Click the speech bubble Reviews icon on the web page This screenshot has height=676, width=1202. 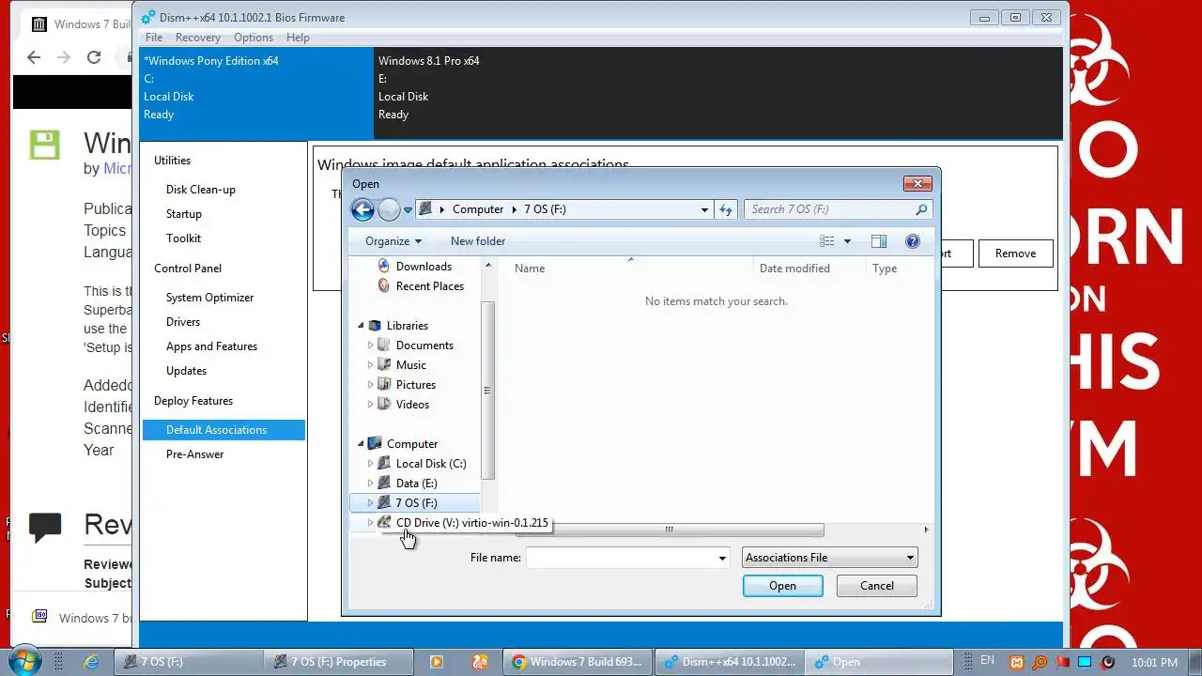(x=45, y=527)
